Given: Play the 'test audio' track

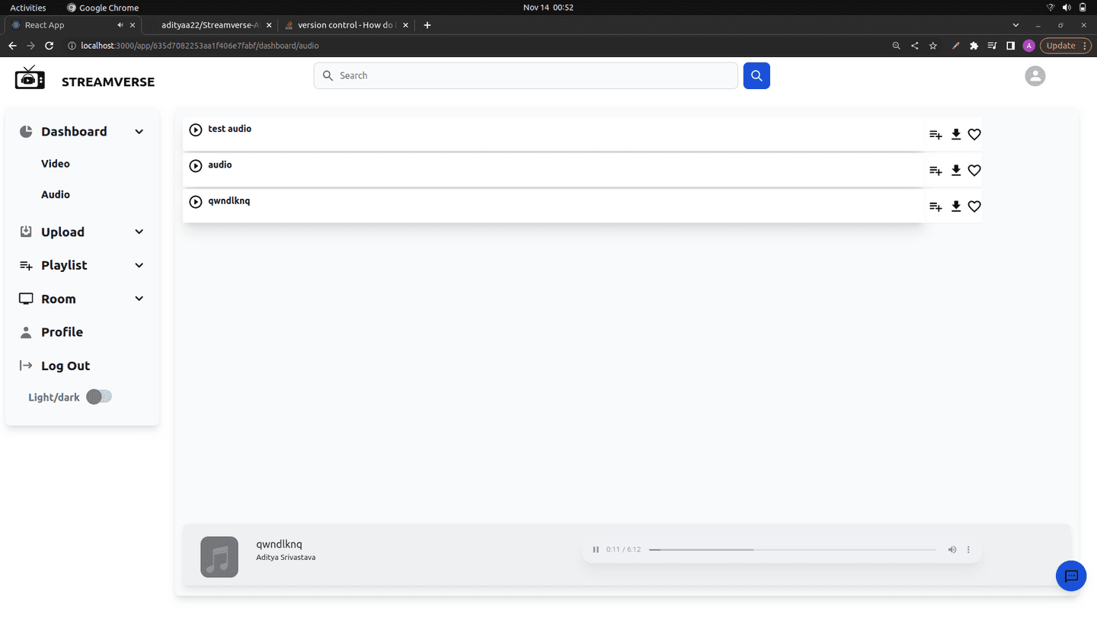Looking at the screenshot, I should coord(196,129).
